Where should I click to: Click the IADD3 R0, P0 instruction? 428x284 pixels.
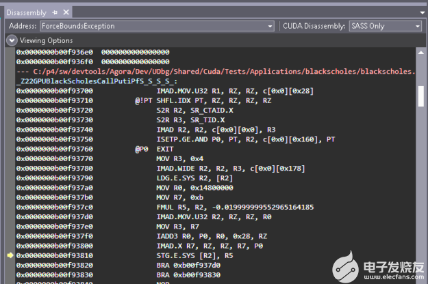[x=212, y=236]
